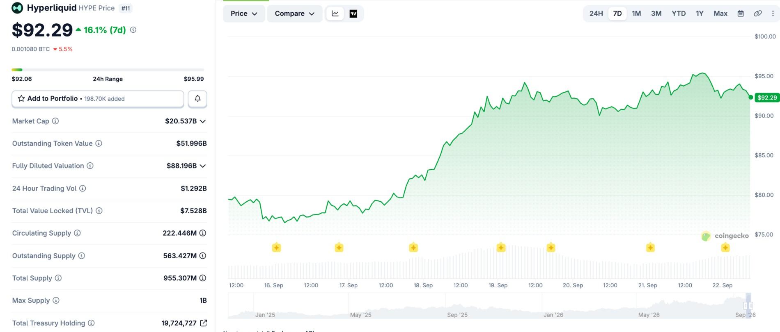The width and height of the screenshot is (780, 332).
Task: Copy chart link via chain icon
Action: pos(758,14)
